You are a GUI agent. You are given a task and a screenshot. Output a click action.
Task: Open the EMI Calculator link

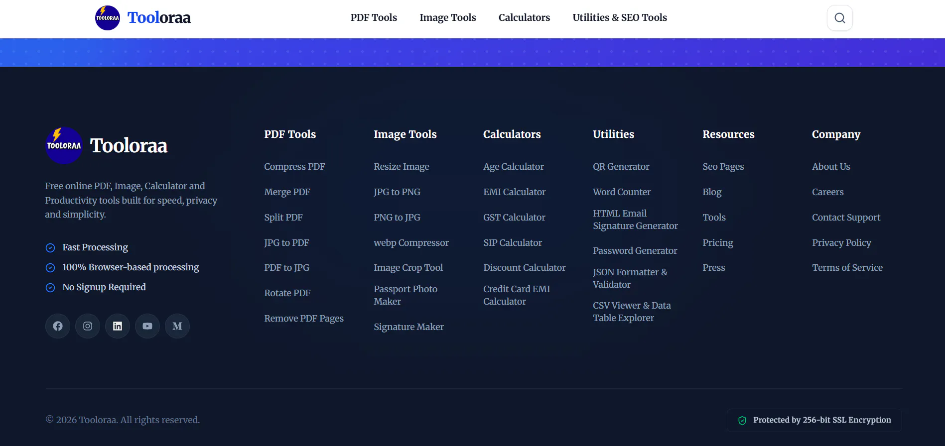(514, 192)
